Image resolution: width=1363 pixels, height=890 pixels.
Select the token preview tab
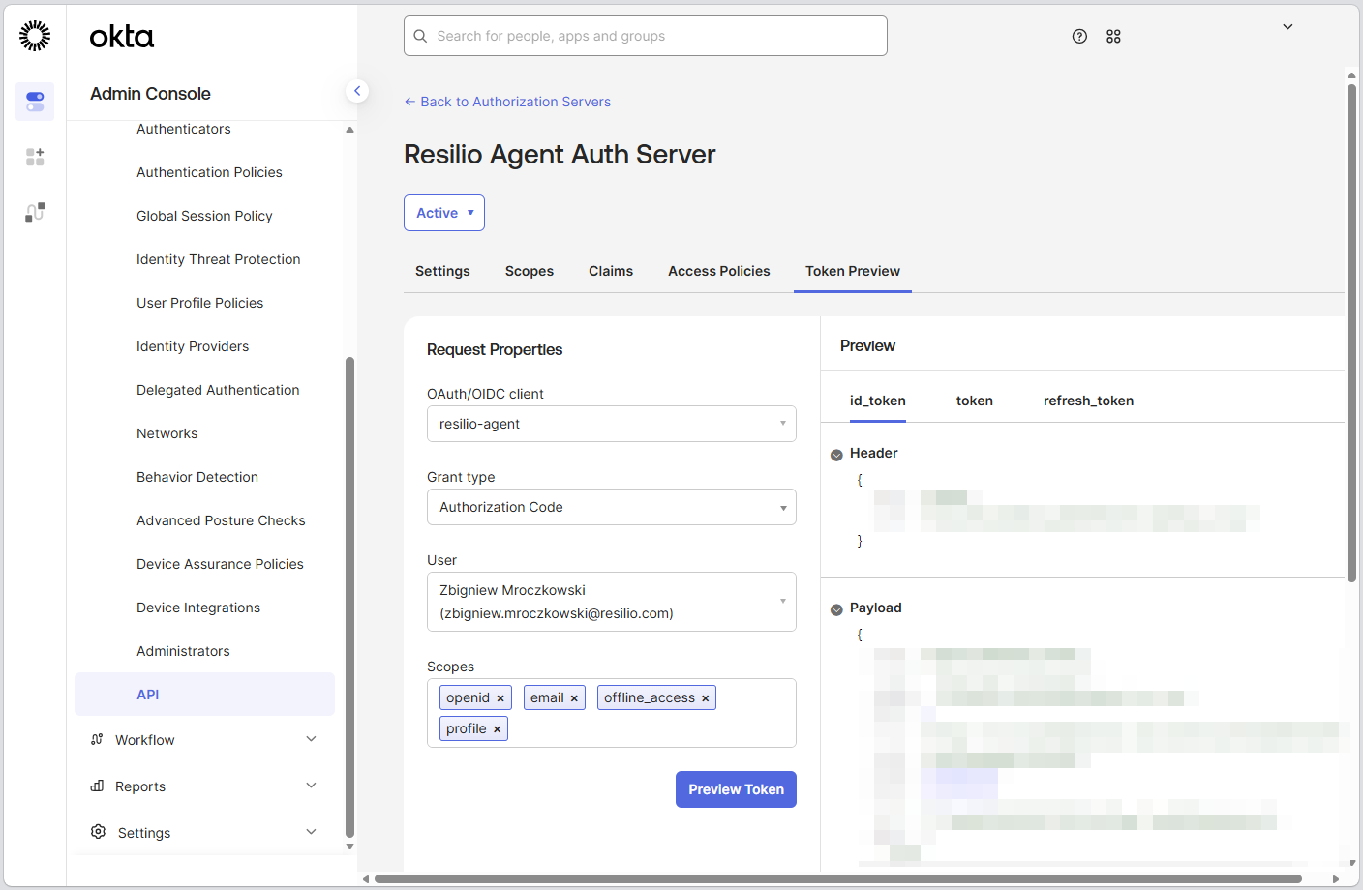(x=975, y=400)
